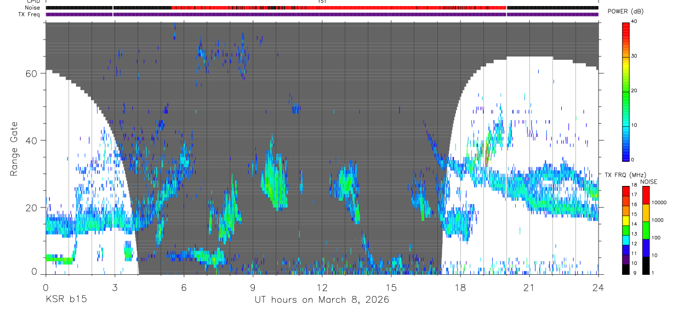Click the purple TX Freq strip at top

click(x=322, y=14)
